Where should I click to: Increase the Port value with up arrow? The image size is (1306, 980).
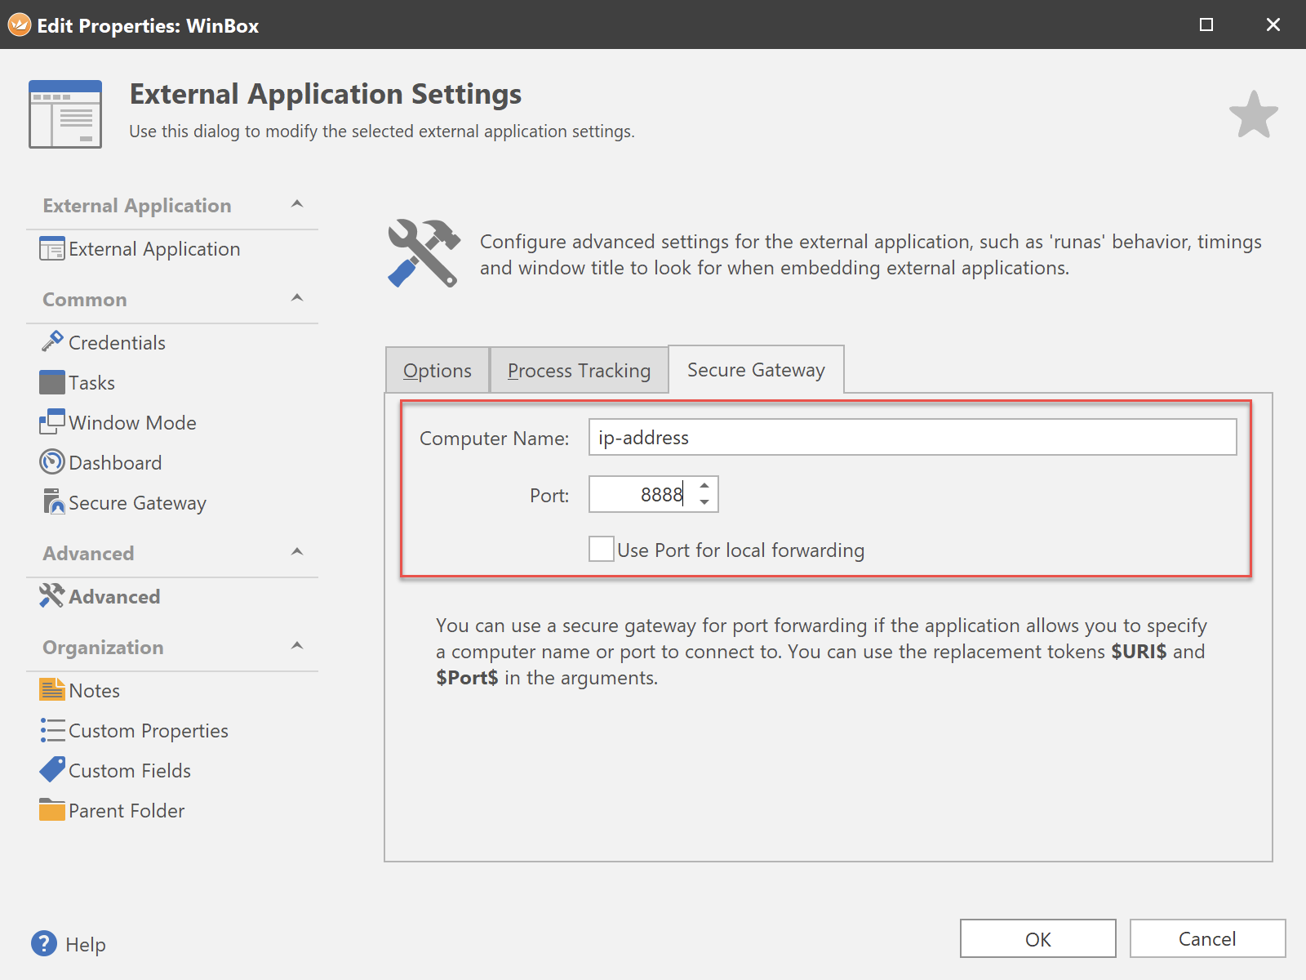coord(704,486)
